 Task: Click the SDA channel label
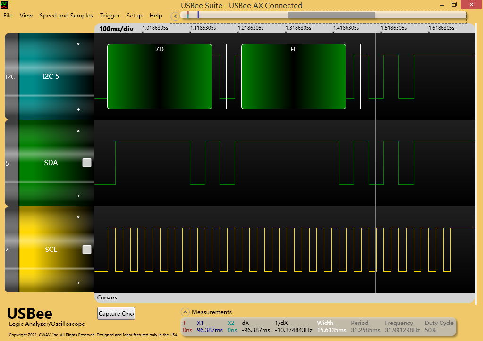(51, 163)
